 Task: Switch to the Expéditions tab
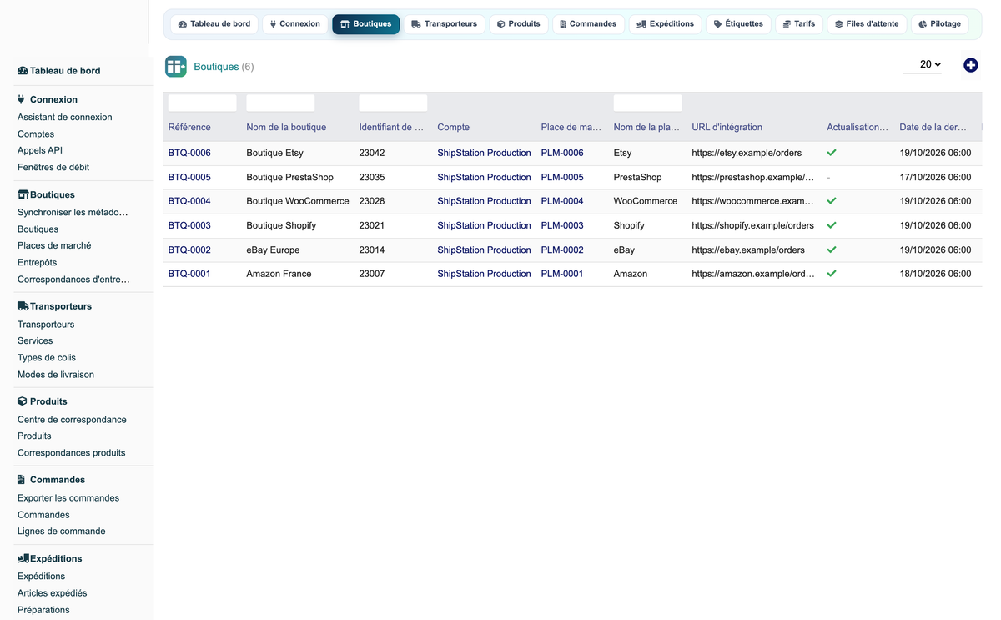tap(666, 24)
